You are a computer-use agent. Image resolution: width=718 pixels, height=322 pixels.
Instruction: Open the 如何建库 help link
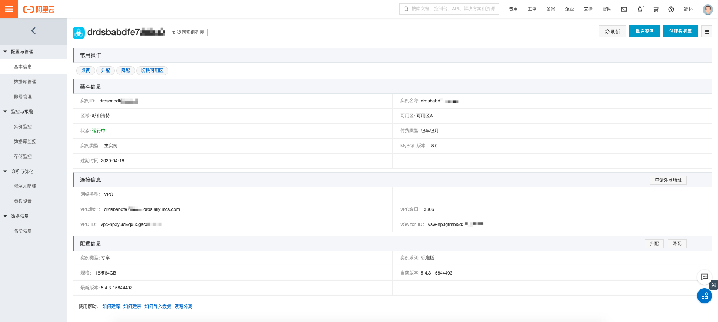click(111, 307)
